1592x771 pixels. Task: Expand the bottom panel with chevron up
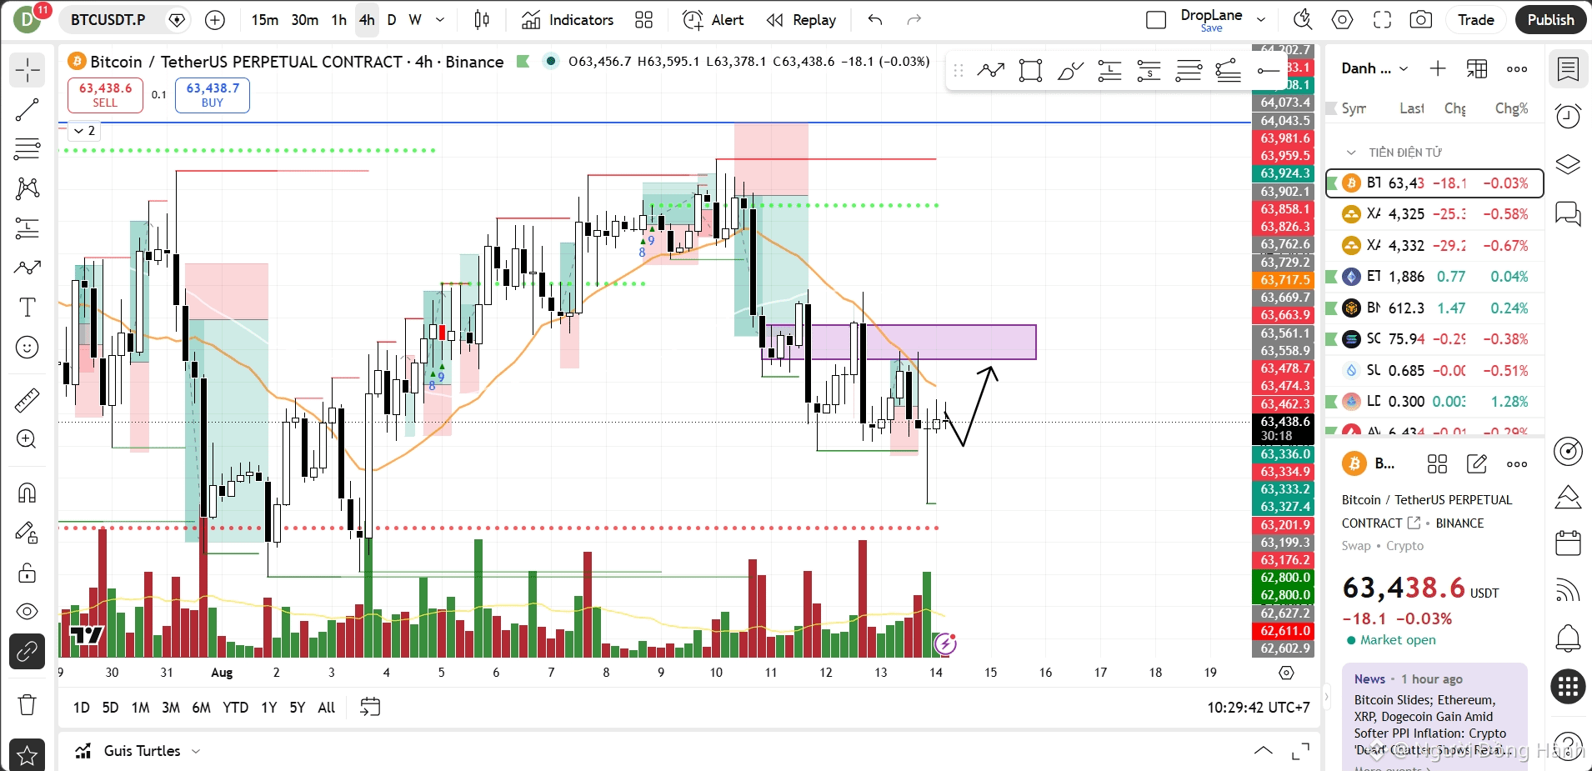[x=1264, y=751]
